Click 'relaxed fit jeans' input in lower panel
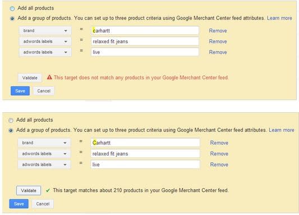 click(x=145, y=154)
